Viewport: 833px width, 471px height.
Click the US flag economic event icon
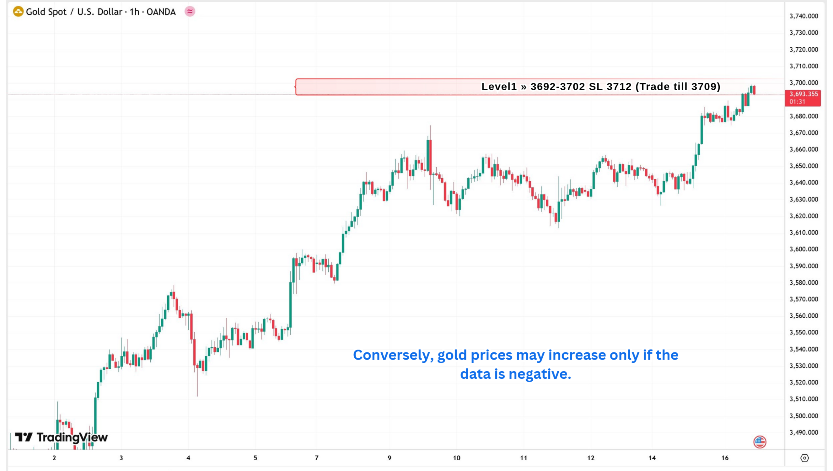(x=760, y=442)
